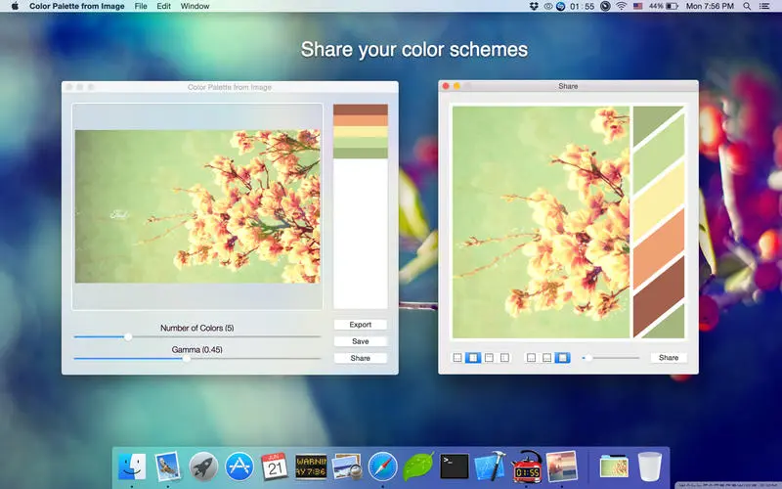Open Finder from the dock
Image resolution: width=782 pixels, height=489 pixels.
(x=132, y=467)
